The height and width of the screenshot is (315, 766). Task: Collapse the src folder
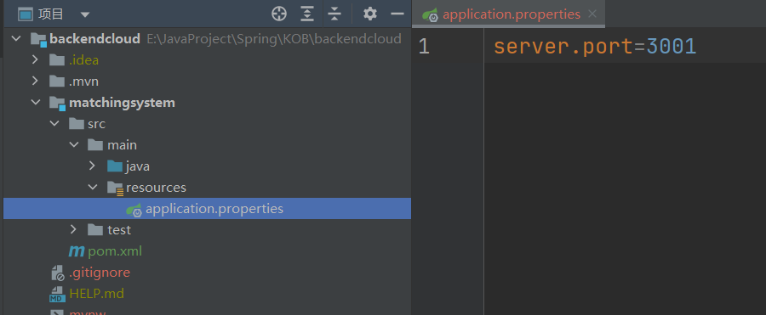pyautogui.click(x=54, y=124)
